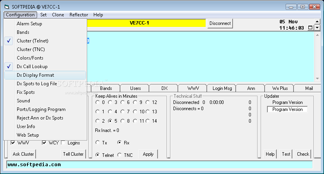This screenshot has height=174, width=324.
Task: Open Web Setup entry
Action: (45, 135)
